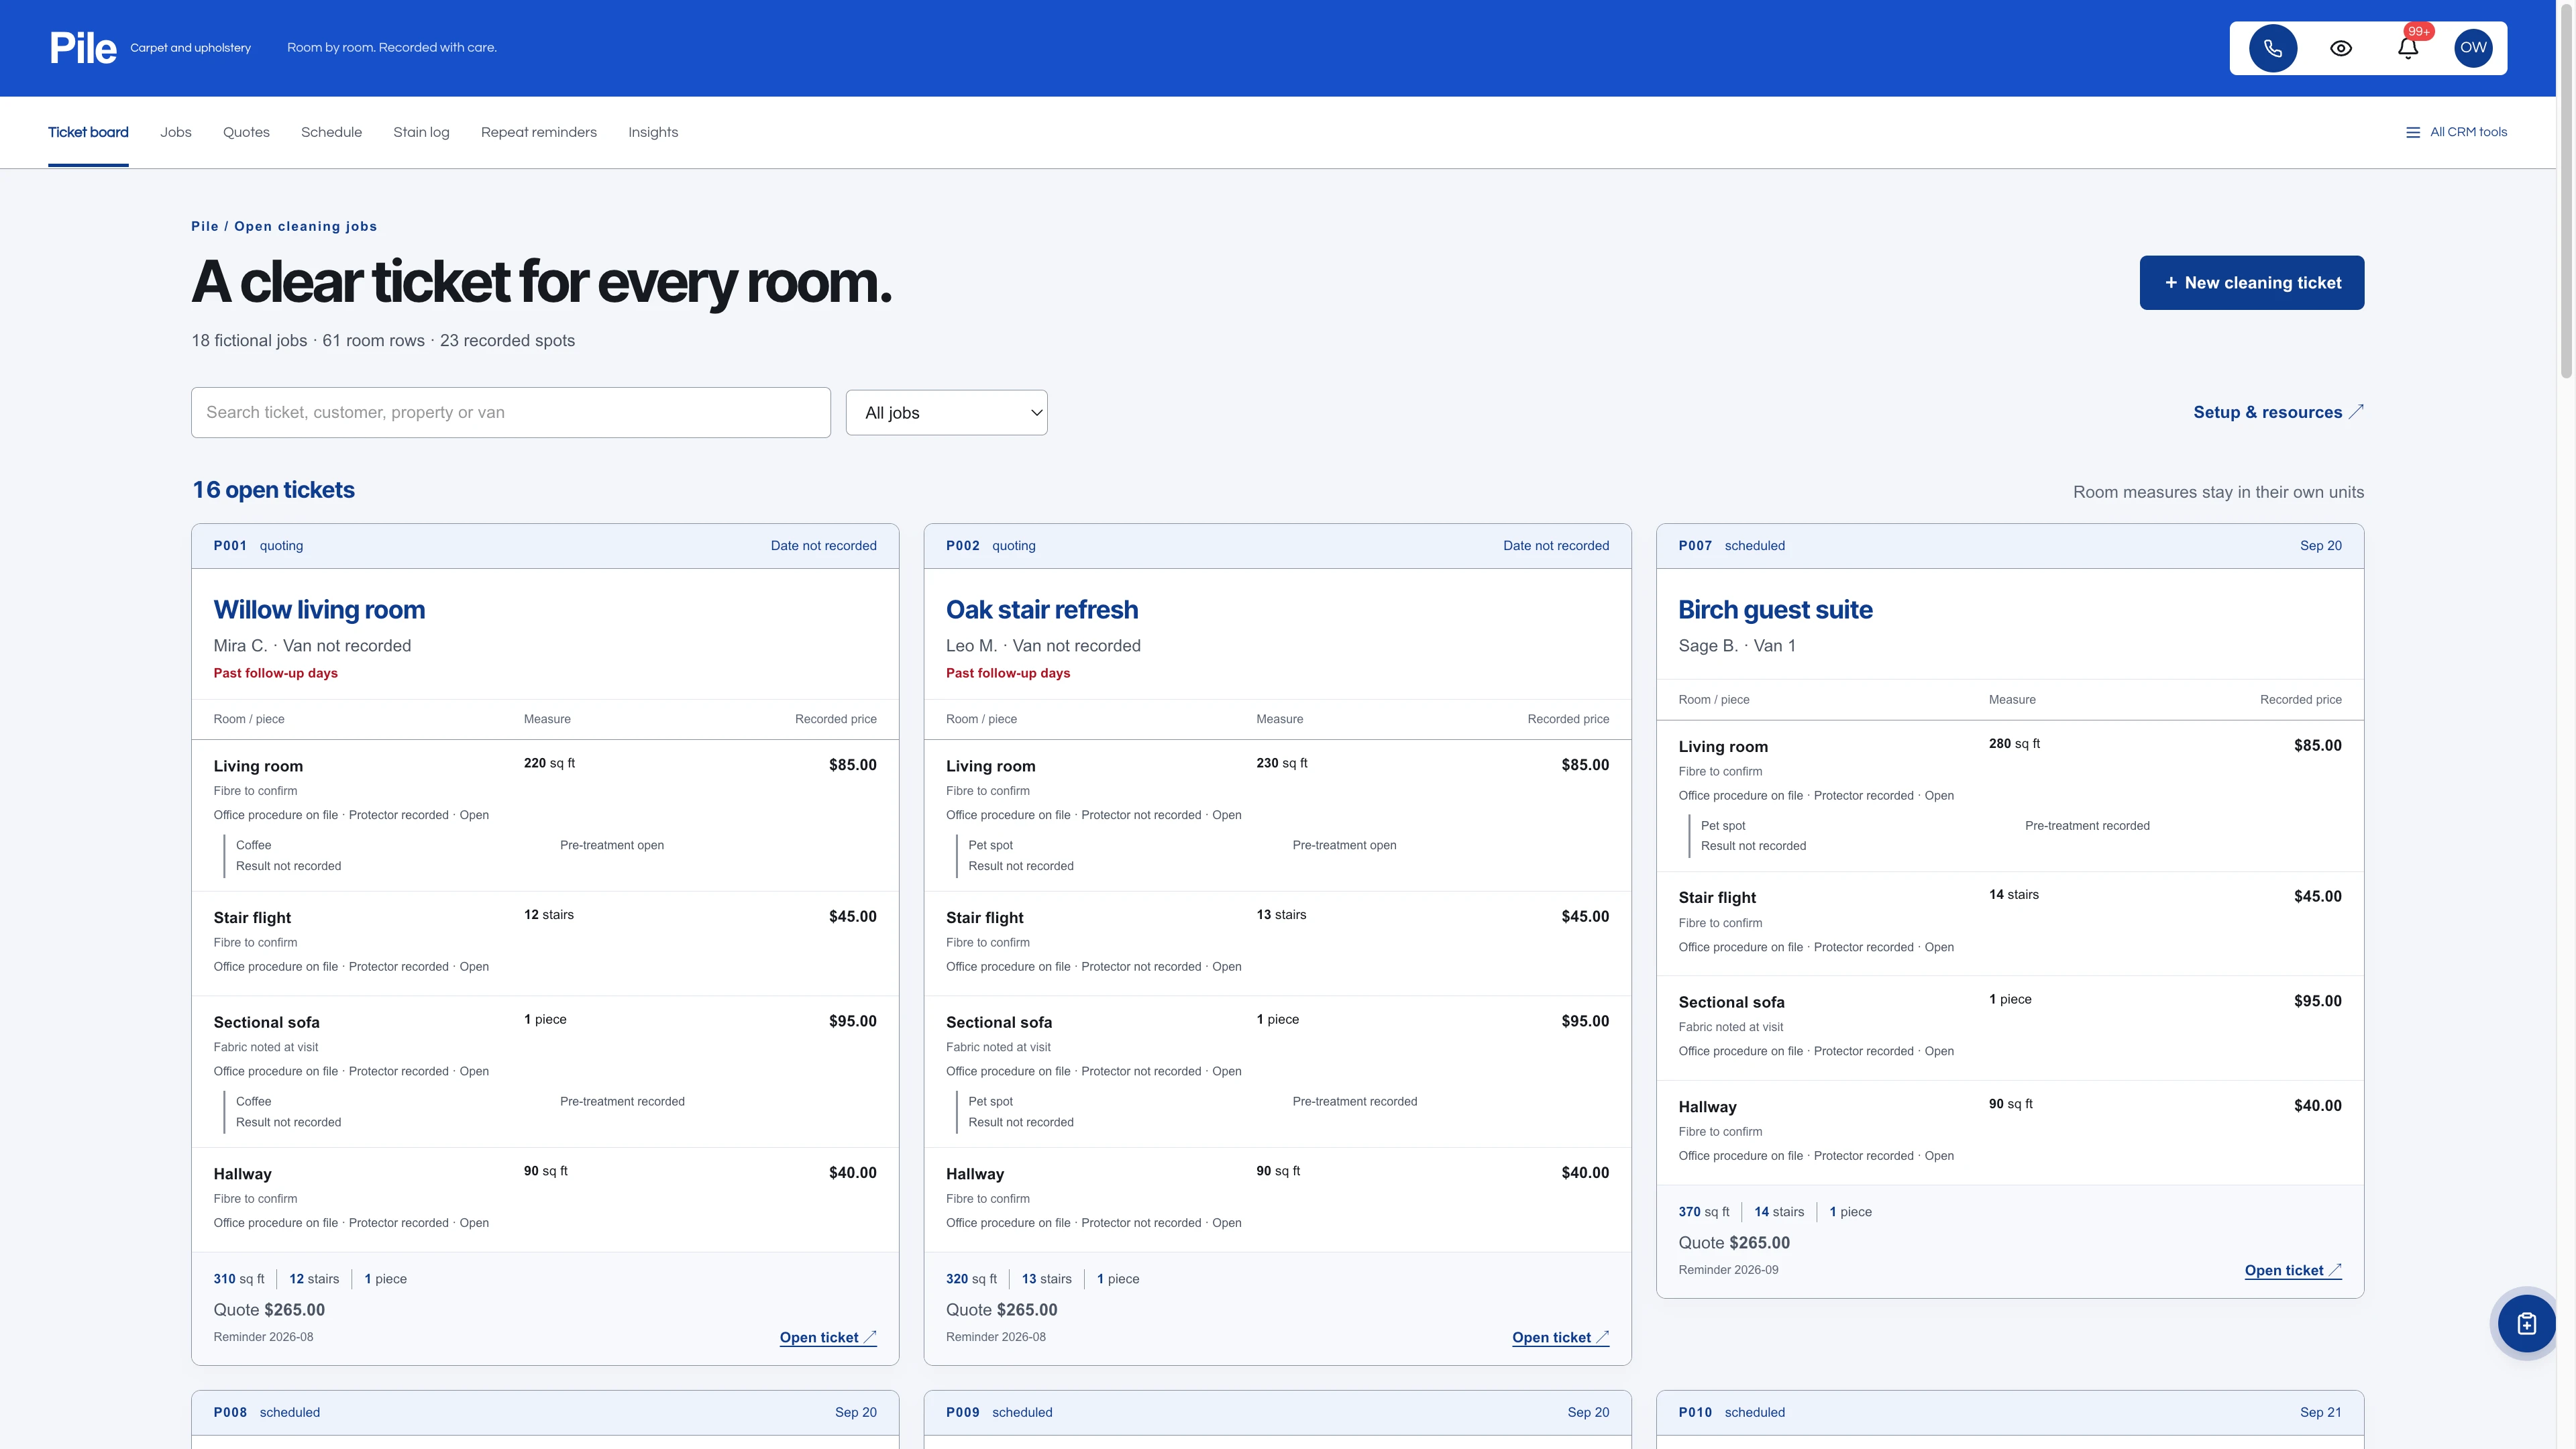
Task: Click the Oak stair refresh title
Action: coord(1042,610)
